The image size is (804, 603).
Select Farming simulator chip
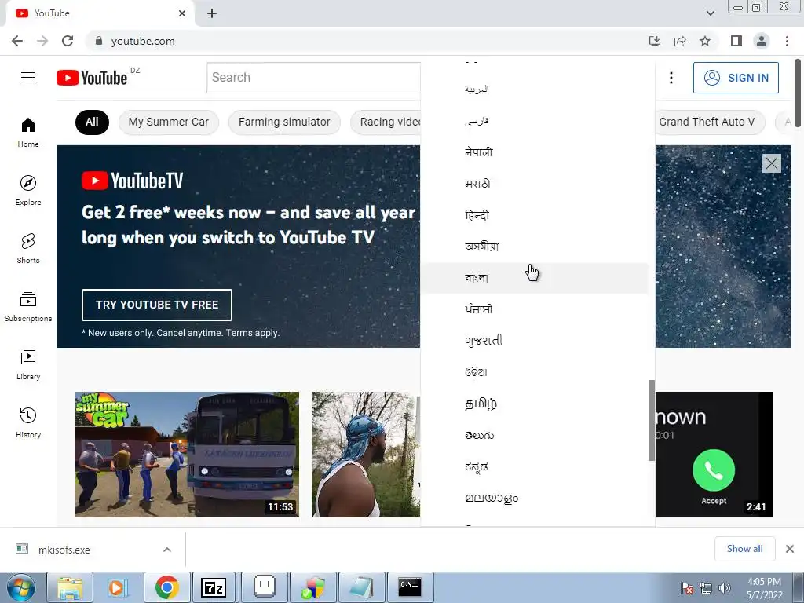[284, 122]
